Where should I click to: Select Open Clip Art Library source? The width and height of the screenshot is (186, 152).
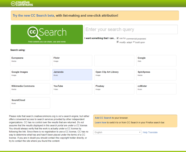[x=114, y=75]
